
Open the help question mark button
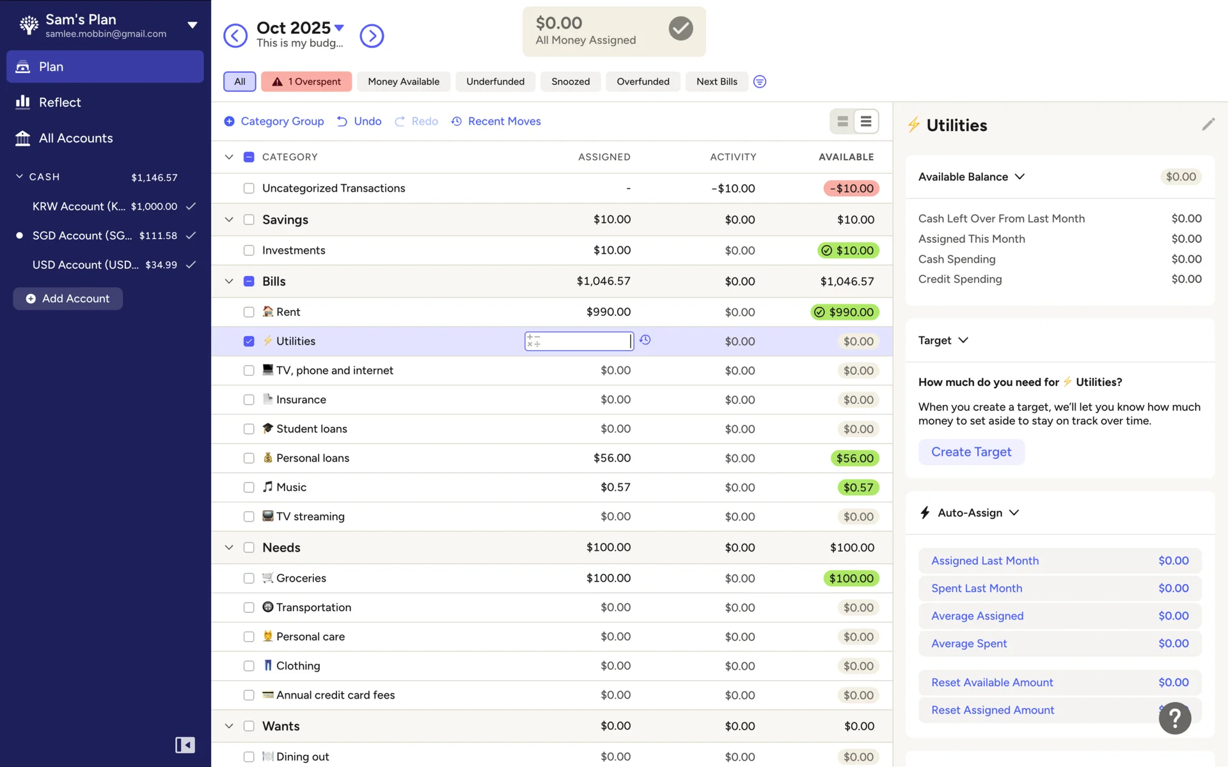(x=1174, y=718)
